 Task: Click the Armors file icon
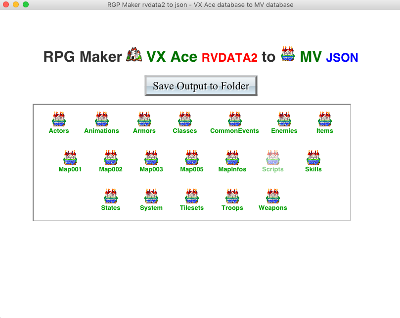tap(144, 119)
